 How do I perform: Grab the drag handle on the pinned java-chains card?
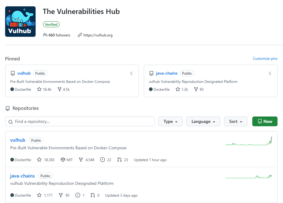point(270,73)
